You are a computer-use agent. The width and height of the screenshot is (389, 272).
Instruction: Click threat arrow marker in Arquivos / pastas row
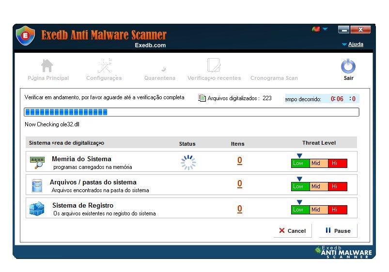pyautogui.click(x=299, y=179)
